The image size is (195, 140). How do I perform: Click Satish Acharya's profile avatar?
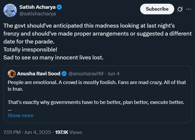pyautogui.click(x=10, y=10)
